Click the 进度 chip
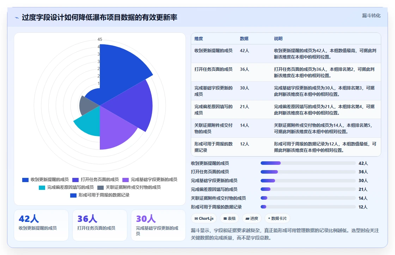The height and width of the screenshot is (255, 395). [x=252, y=218]
